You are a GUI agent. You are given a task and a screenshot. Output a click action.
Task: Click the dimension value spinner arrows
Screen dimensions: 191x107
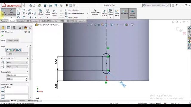[x=27, y=79]
